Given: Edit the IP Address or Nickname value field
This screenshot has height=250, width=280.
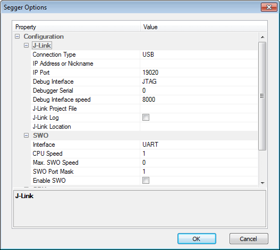Looking at the screenshot, I should click(x=199, y=64).
